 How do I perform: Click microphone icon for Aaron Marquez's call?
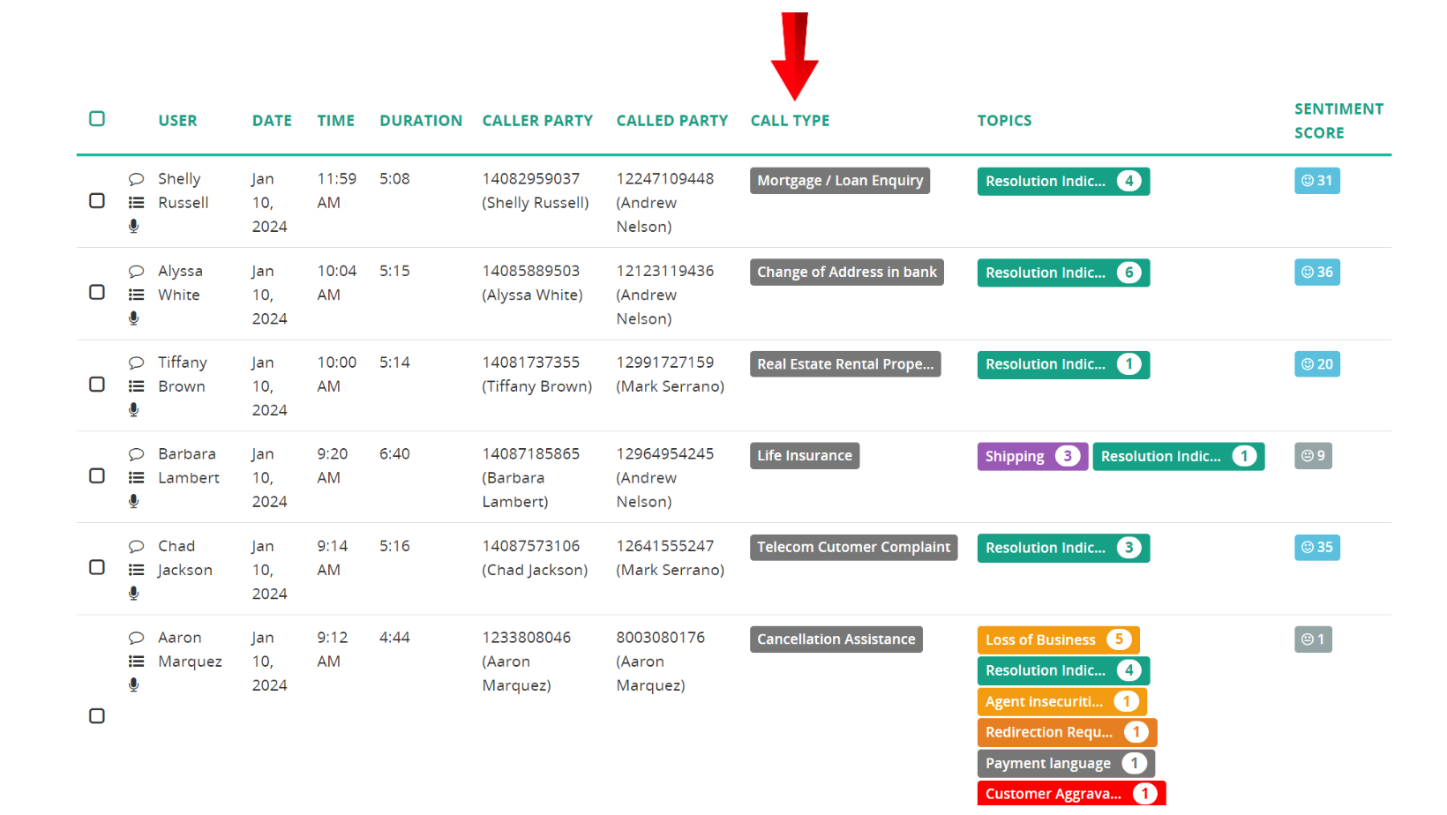(x=134, y=684)
